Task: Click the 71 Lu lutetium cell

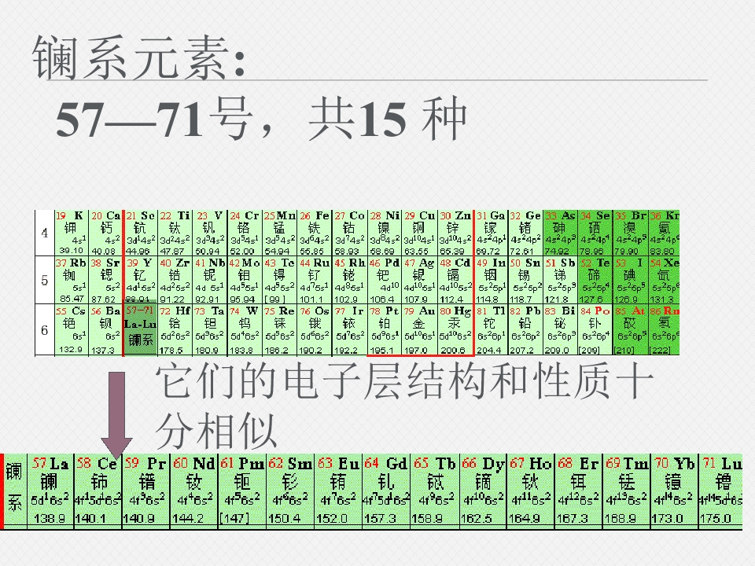Action: tap(720, 491)
